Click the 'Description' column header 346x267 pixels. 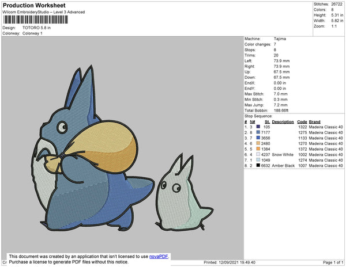click(x=283, y=122)
